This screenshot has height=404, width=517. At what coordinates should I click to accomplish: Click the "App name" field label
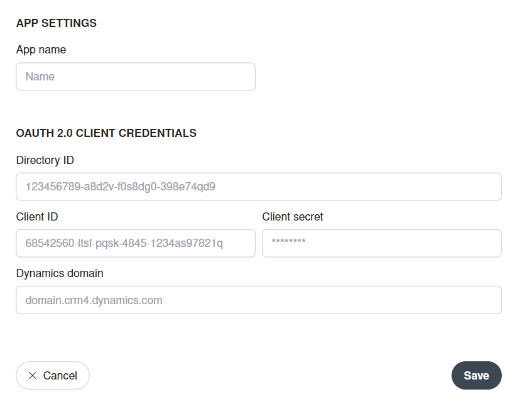[41, 50]
